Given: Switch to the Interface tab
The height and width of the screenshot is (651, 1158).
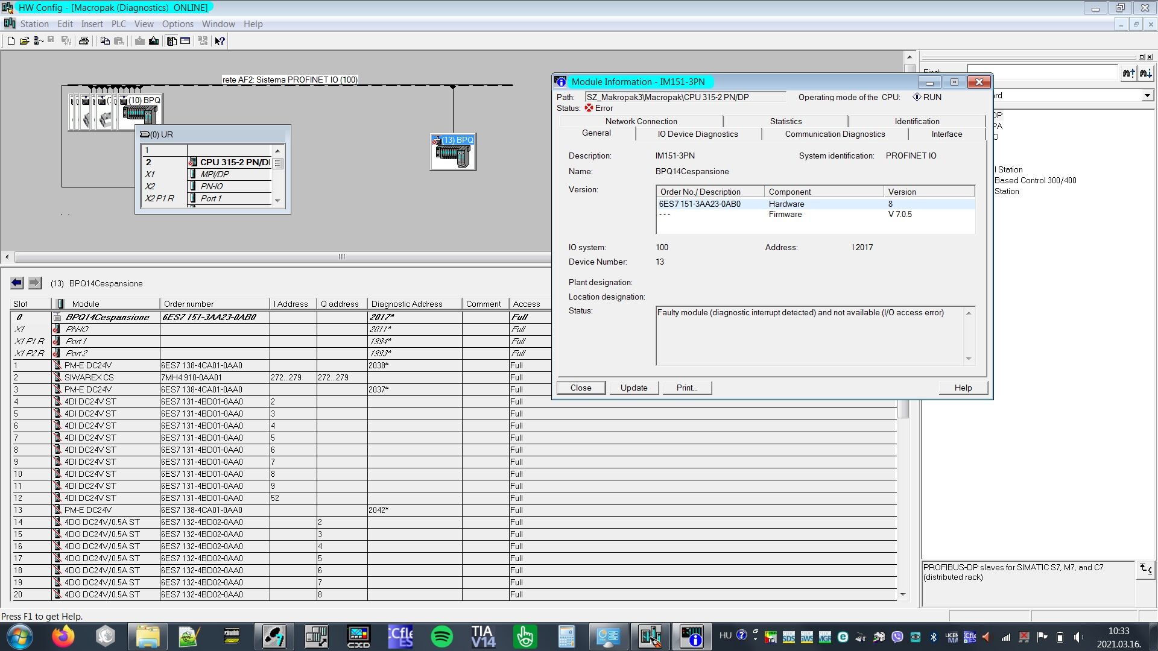Looking at the screenshot, I should [947, 134].
